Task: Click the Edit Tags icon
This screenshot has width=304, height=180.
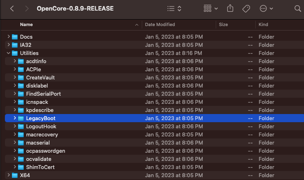Action: point(246,9)
